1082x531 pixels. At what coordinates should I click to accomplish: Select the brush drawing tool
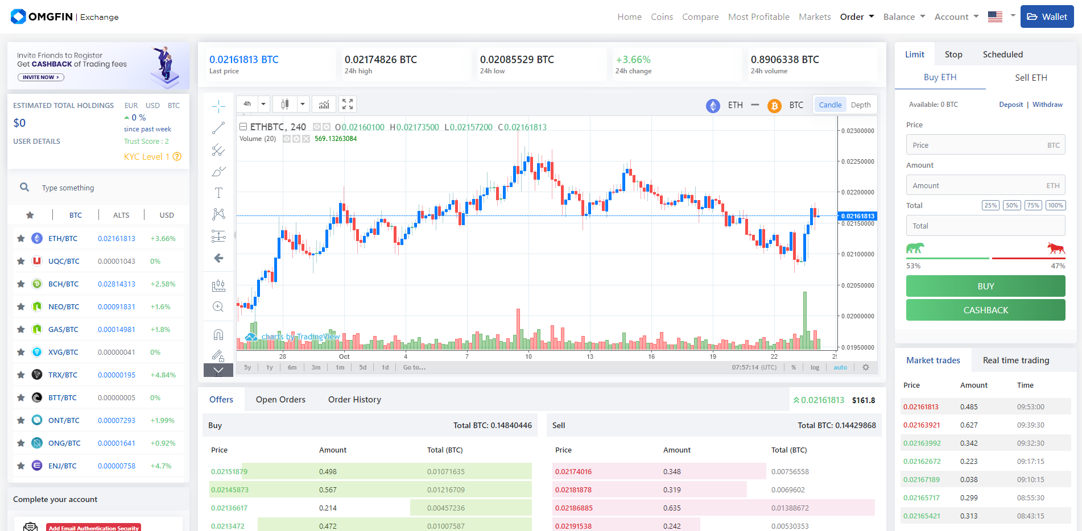tap(218, 171)
